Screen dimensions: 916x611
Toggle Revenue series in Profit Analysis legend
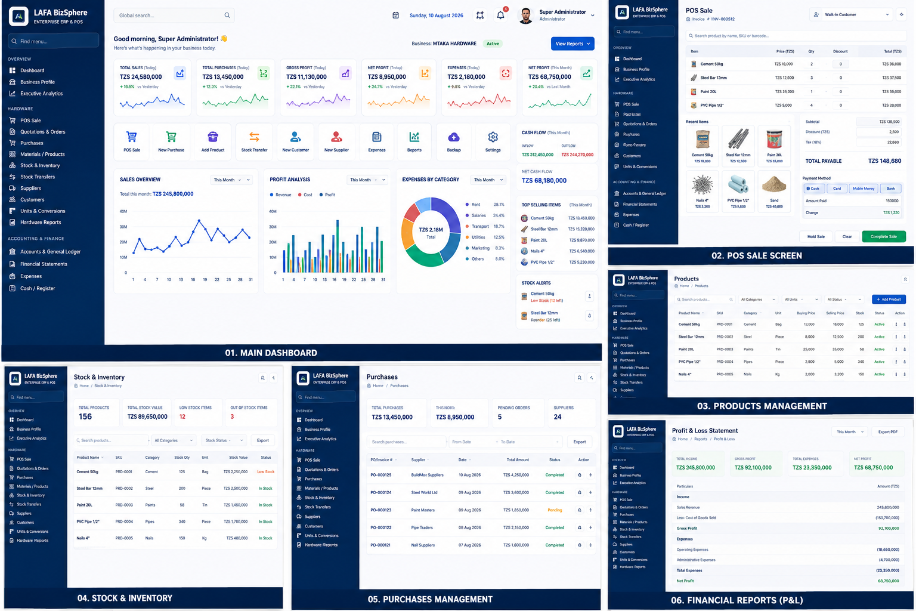coord(280,195)
